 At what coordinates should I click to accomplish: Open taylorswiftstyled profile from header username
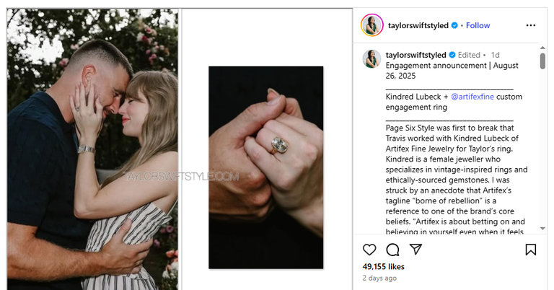(418, 25)
